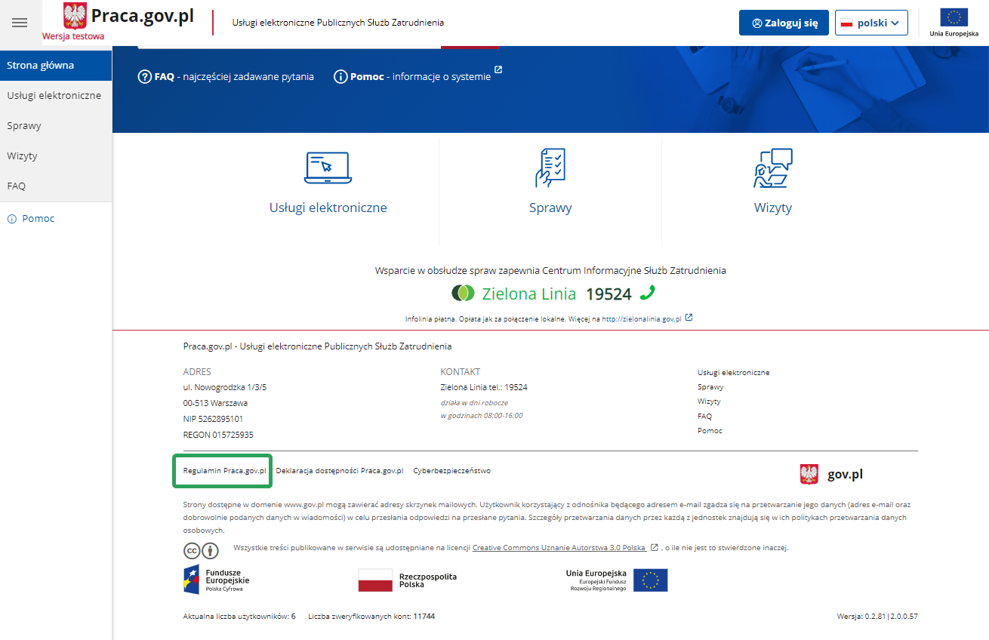The height and width of the screenshot is (640, 989).
Task: Open Sprawy in the sidebar
Action: coord(56,125)
